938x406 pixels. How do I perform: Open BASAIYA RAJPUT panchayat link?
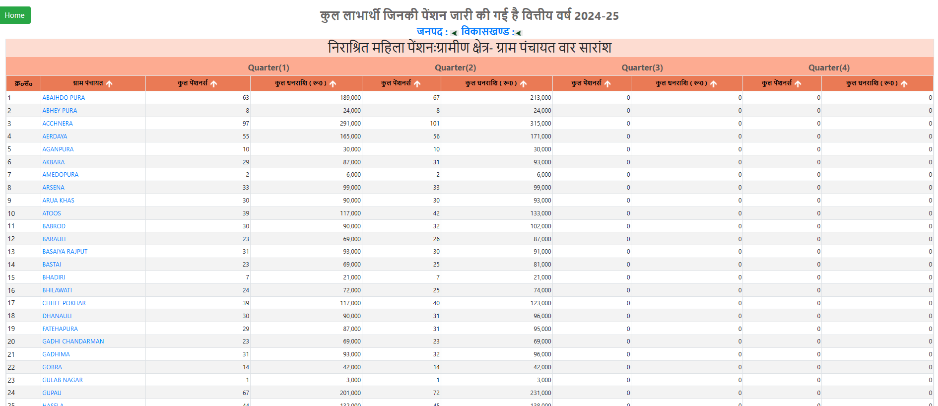[65, 252]
